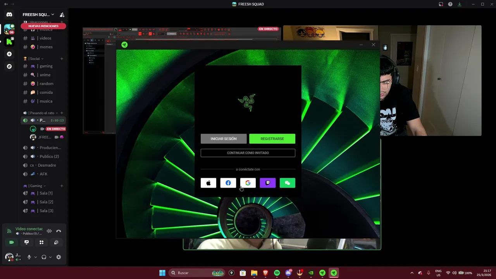
Task: Open Discover servers compass icon
Action: 9,66
